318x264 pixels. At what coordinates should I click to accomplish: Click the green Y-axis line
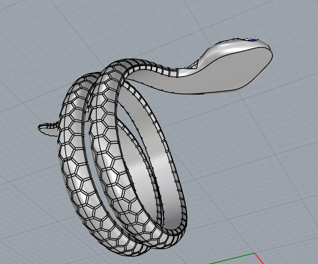[232, 259]
